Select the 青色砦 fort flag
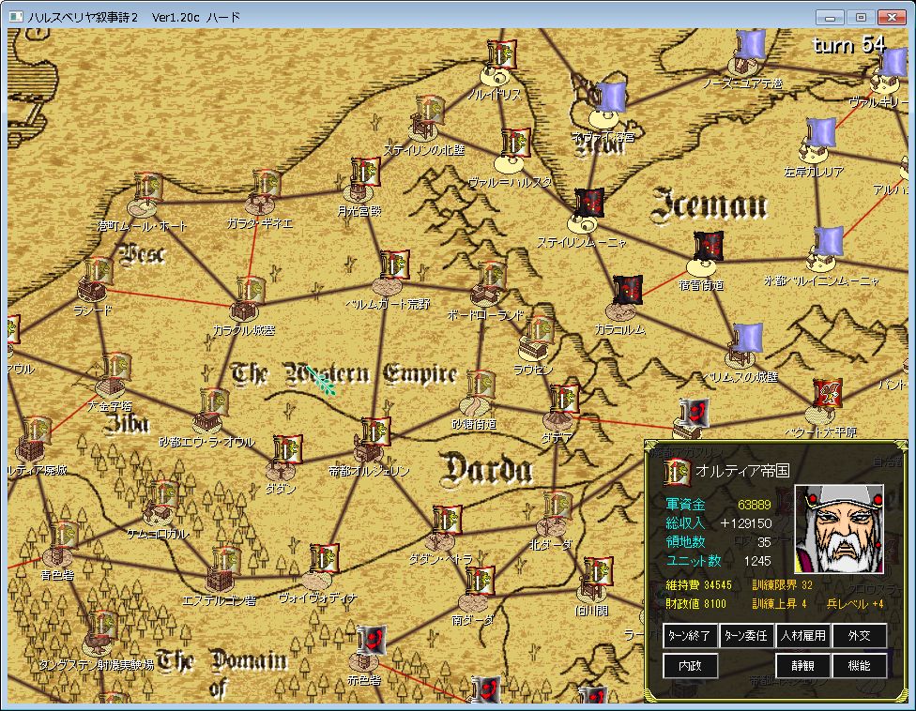 [64, 536]
